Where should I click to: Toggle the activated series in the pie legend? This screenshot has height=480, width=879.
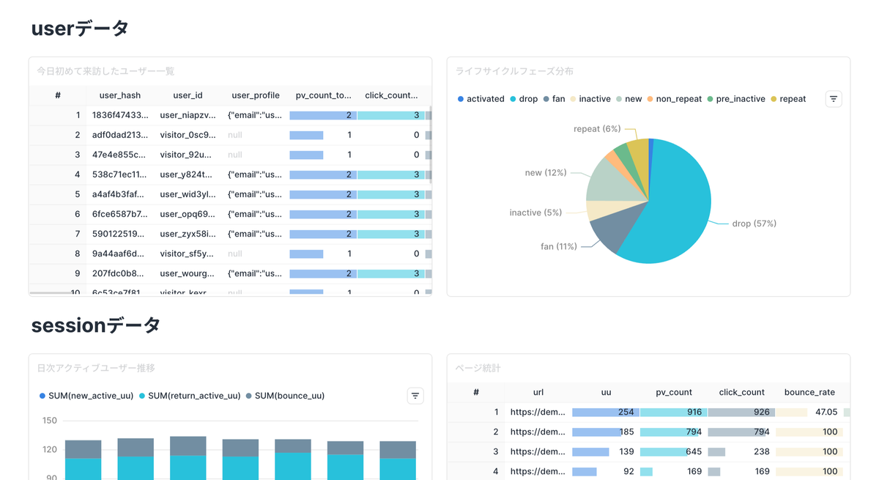(x=481, y=99)
